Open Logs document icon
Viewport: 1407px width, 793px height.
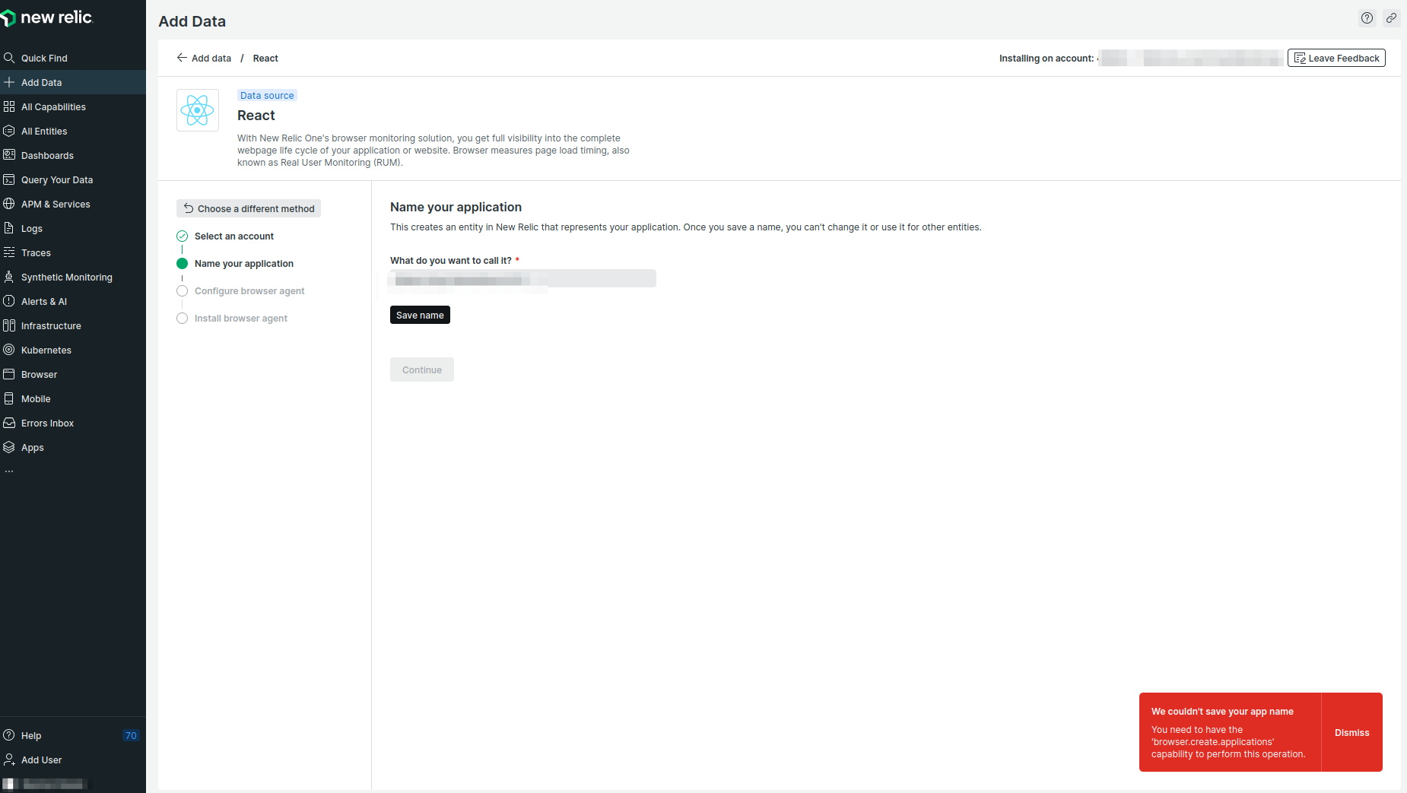(9, 228)
